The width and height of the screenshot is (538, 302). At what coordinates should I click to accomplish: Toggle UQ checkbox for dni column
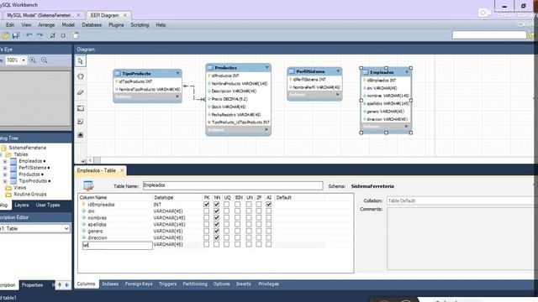click(226, 211)
